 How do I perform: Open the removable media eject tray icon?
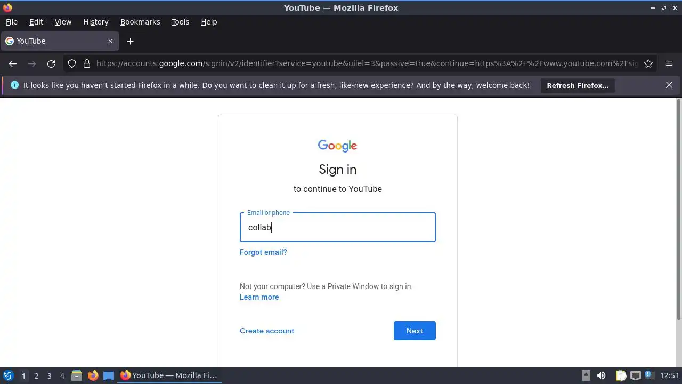point(586,375)
